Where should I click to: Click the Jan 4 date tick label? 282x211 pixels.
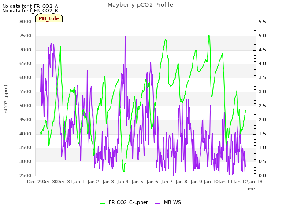pos(123,182)
